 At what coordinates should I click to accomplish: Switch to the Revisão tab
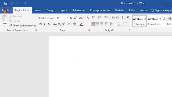pyautogui.click(x=119, y=10)
